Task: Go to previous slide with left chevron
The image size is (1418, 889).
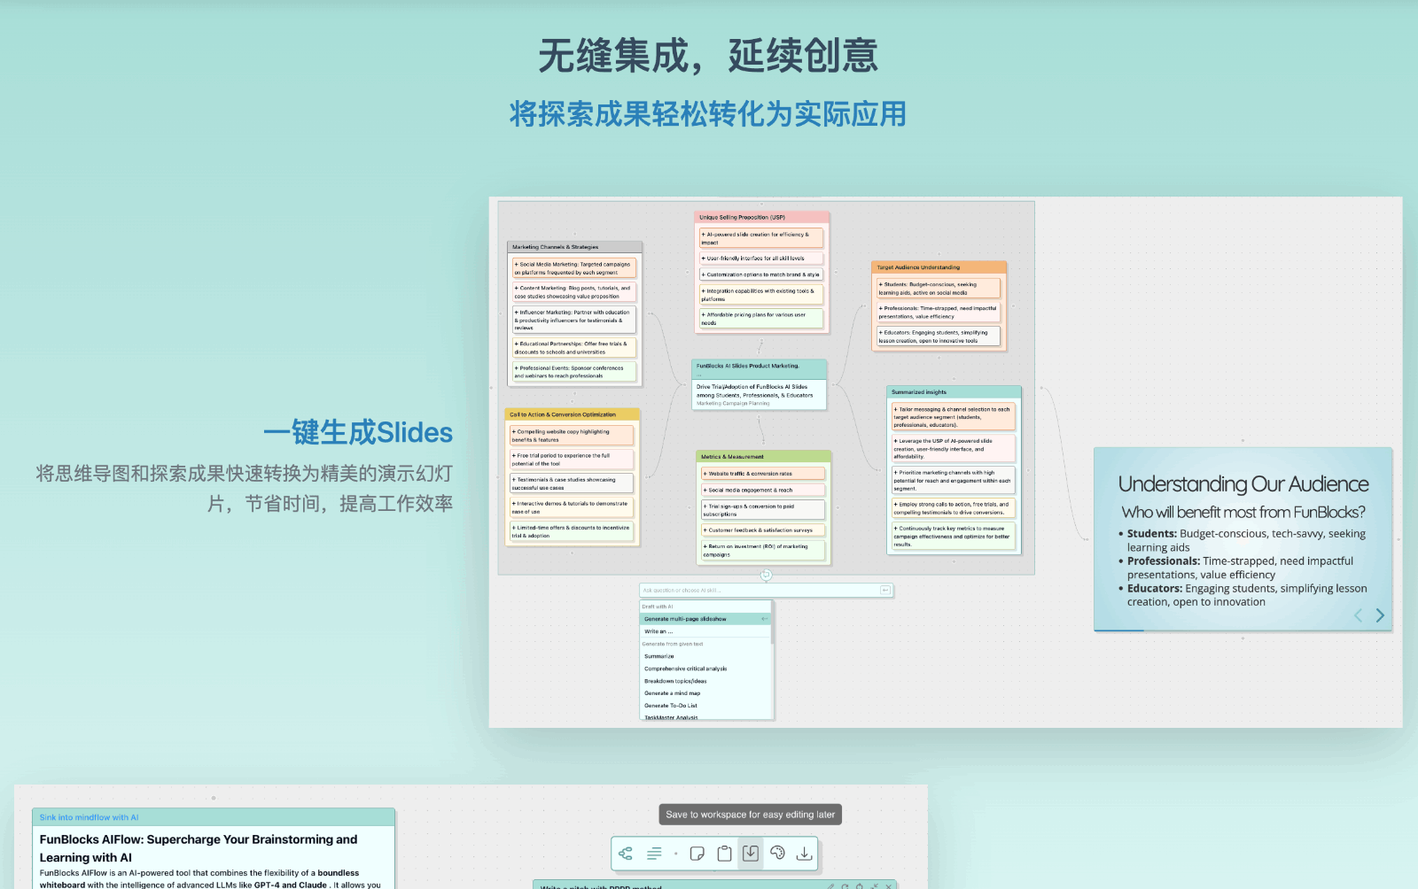Action: (1358, 615)
